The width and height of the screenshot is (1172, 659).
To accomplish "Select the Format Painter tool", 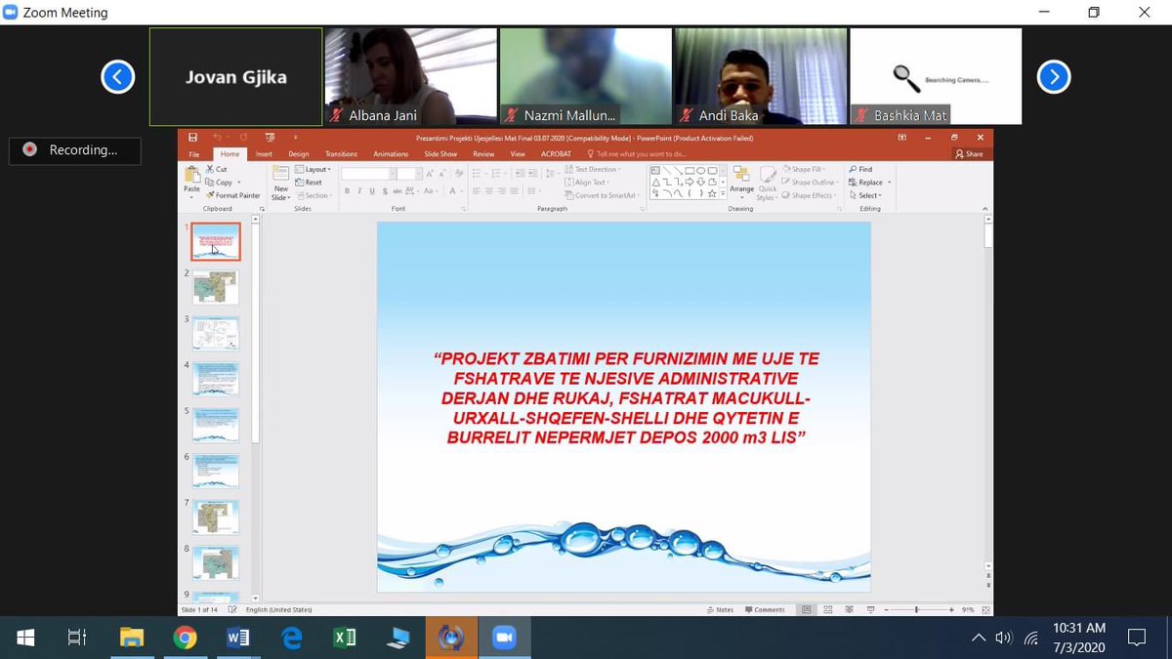I will coord(233,195).
